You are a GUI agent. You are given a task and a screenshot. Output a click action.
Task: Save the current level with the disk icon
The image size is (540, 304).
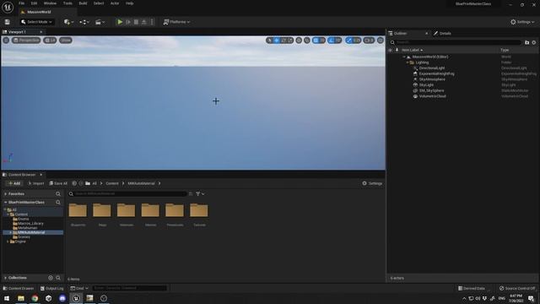point(8,22)
